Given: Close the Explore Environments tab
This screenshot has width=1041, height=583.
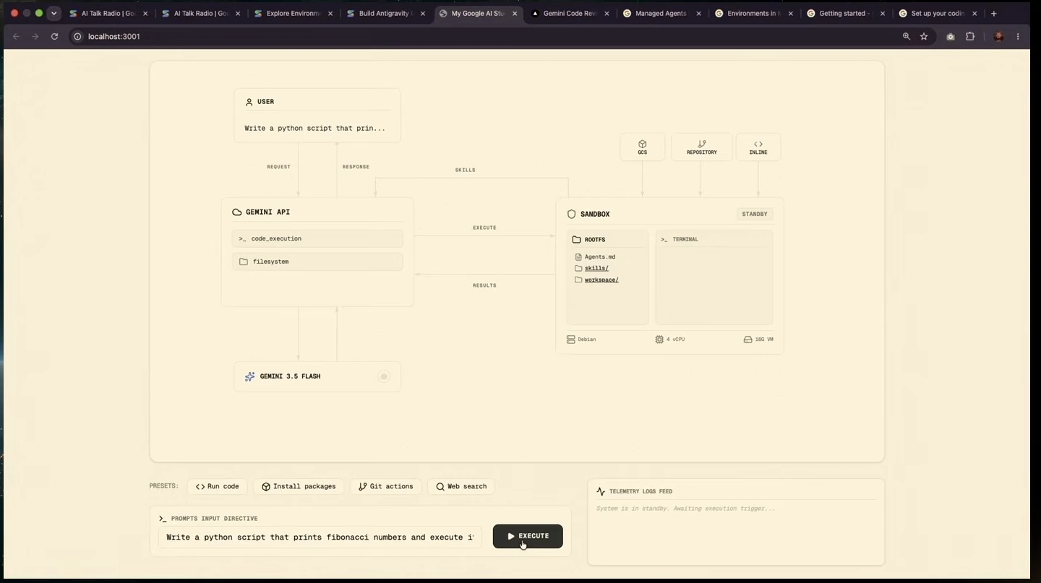Looking at the screenshot, I should pyautogui.click(x=330, y=13).
